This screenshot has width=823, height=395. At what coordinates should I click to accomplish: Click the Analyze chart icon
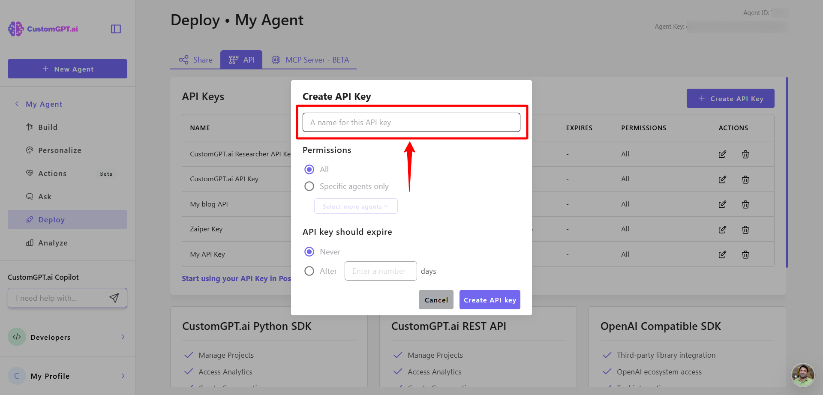30,242
